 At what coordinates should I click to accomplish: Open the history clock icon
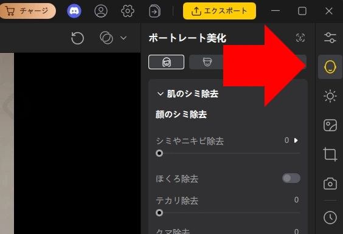(330, 218)
